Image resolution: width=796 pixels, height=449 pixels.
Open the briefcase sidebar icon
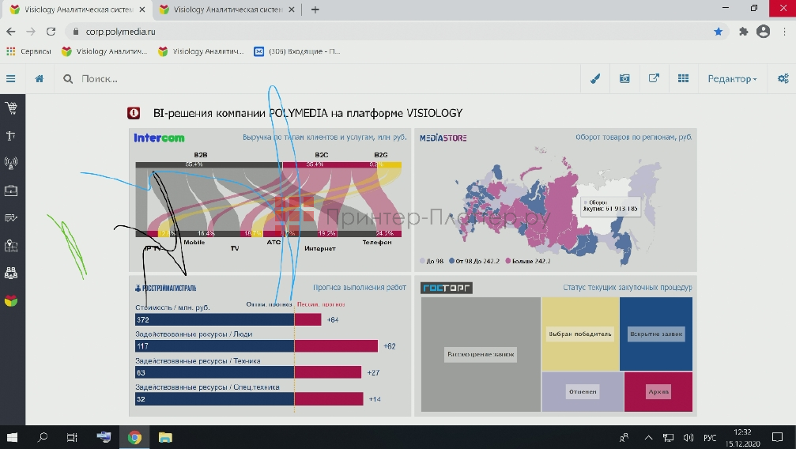pyautogui.click(x=11, y=191)
